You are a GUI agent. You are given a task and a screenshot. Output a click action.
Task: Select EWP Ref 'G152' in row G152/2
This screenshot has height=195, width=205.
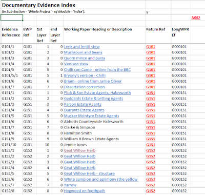coord(29,157)
